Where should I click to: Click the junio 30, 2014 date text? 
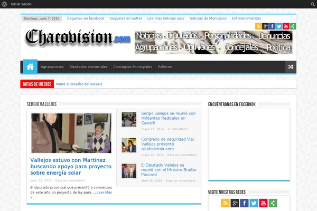(x=41, y=180)
